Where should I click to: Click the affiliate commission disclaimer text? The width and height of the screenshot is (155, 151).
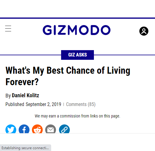click(77, 116)
